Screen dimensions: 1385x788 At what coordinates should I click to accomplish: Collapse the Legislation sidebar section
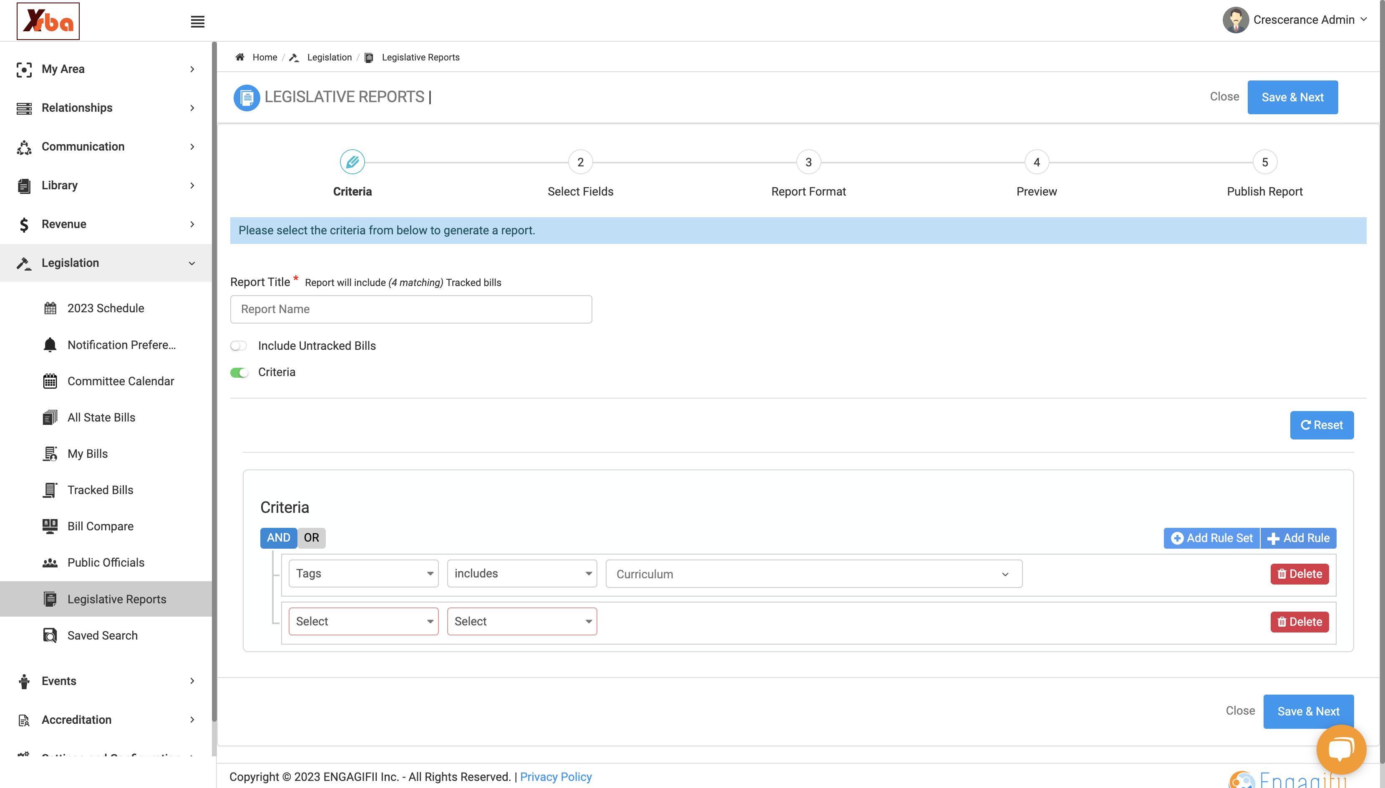[x=106, y=263]
